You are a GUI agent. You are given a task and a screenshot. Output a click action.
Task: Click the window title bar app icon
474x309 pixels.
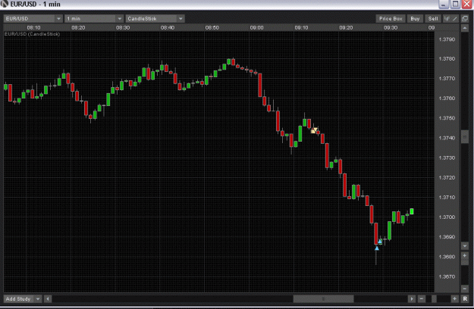click(x=5, y=4)
